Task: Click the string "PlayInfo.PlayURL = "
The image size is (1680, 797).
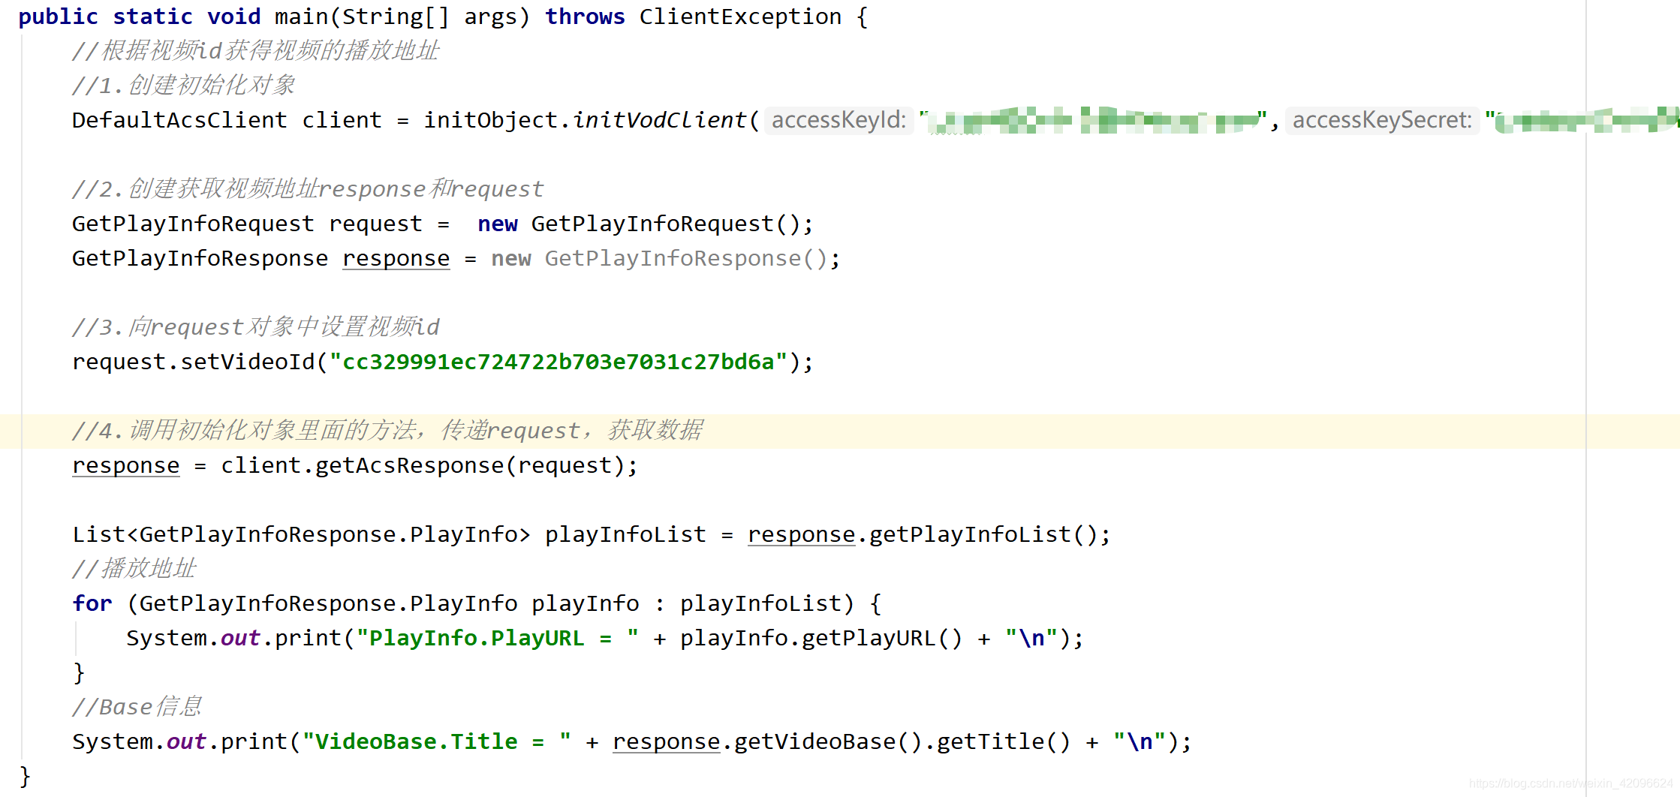Action: point(498,638)
